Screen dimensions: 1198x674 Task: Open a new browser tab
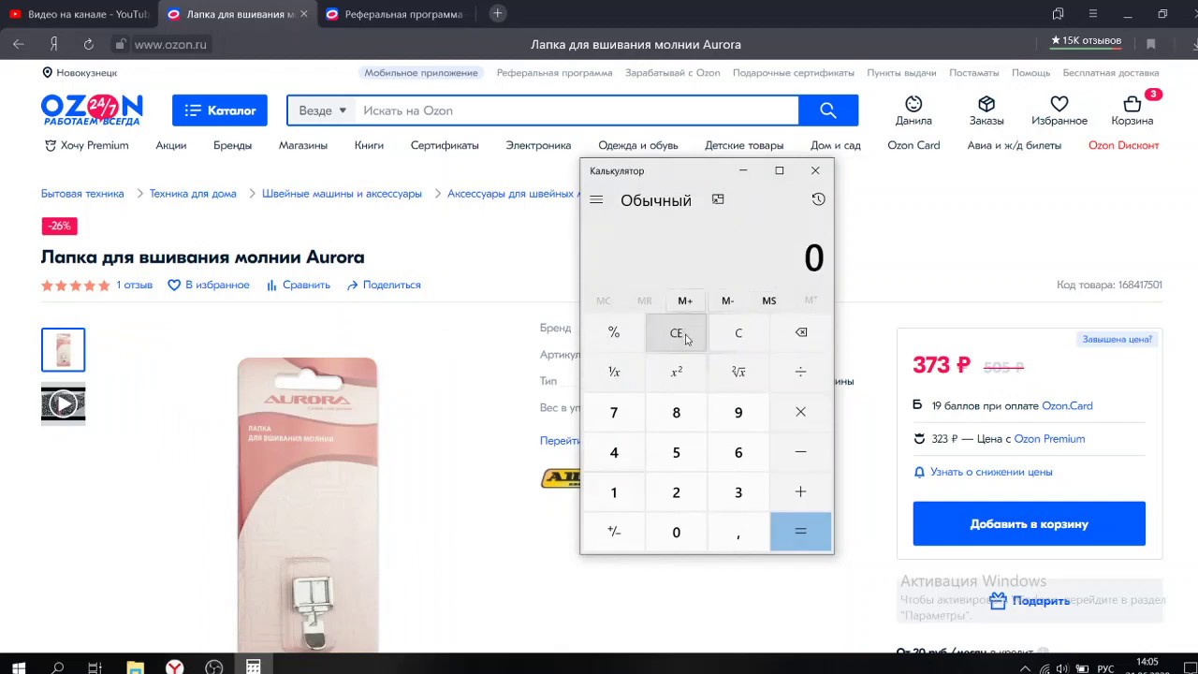pyautogui.click(x=498, y=13)
